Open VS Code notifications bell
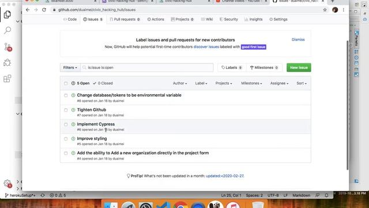369x208 pixels. 326,195
